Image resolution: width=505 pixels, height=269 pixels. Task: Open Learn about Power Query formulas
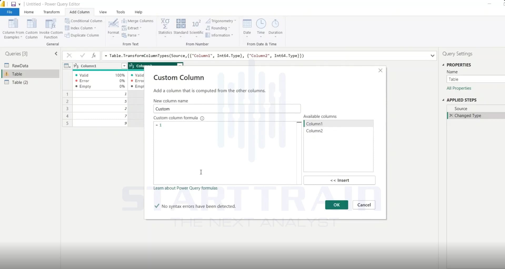(x=185, y=188)
